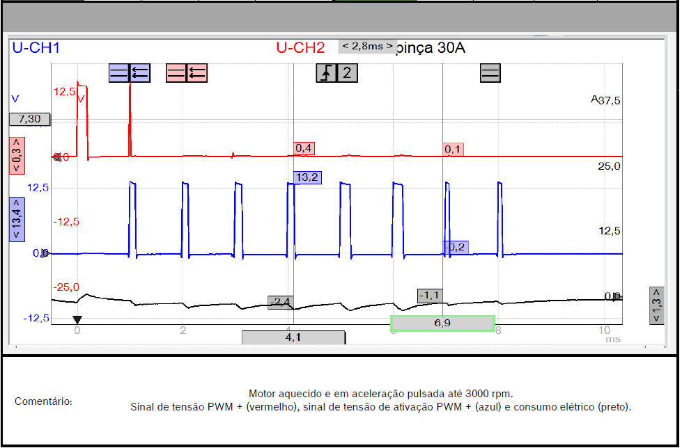Open the 2,8ms time base selector
The image size is (682, 448).
(x=367, y=46)
